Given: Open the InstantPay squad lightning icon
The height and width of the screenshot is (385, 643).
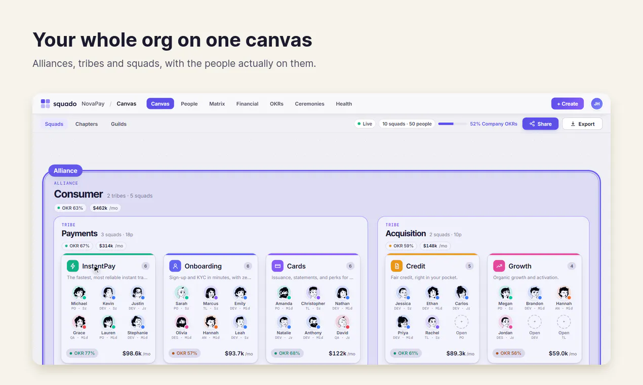Looking at the screenshot, I should click(x=73, y=266).
